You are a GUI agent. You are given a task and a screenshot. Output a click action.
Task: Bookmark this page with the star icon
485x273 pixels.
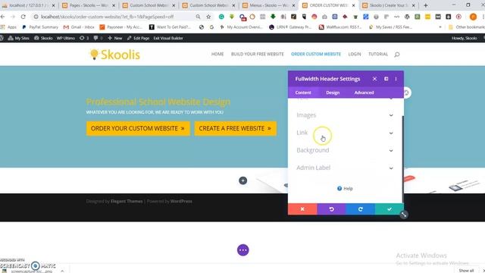pyautogui.click(x=208, y=17)
